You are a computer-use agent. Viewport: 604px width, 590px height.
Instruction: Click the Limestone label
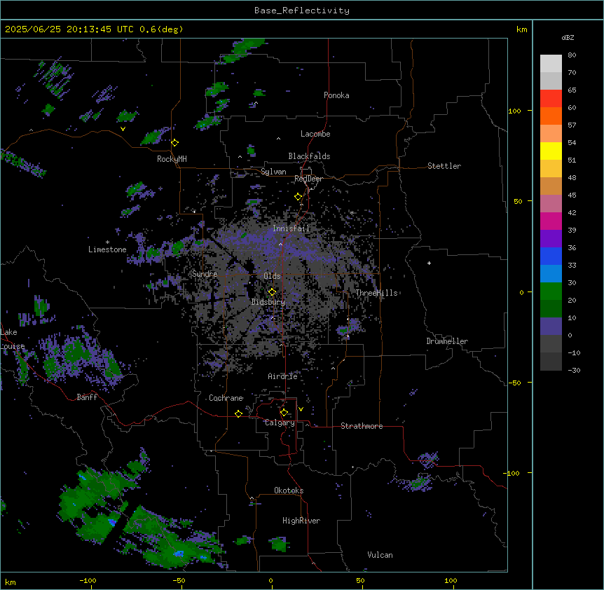point(107,249)
